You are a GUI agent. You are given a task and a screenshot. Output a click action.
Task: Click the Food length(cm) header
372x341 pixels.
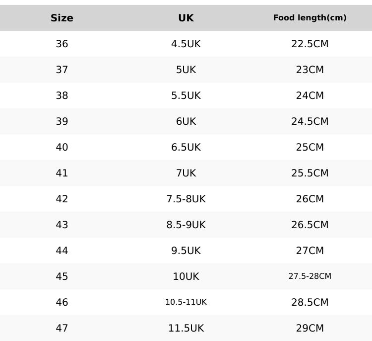point(310,18)
